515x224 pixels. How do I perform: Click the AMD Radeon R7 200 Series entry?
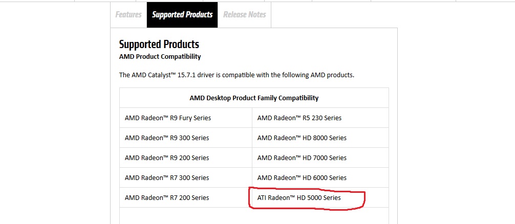point(185,198)
